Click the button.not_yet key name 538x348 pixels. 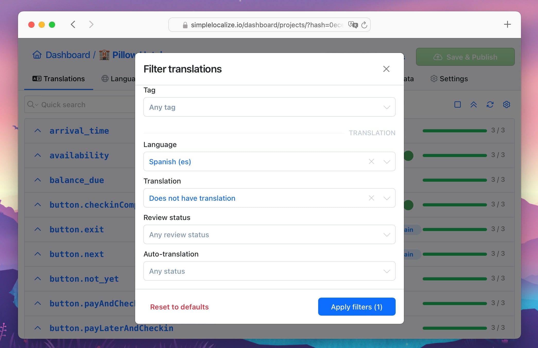coord(84,279)
